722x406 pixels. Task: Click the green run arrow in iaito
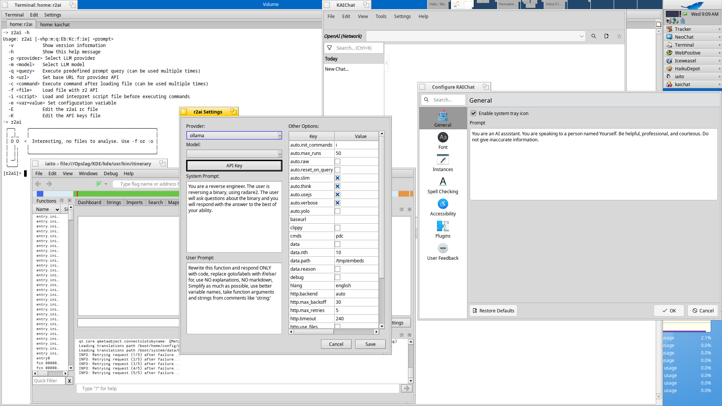tap(99, 184)
